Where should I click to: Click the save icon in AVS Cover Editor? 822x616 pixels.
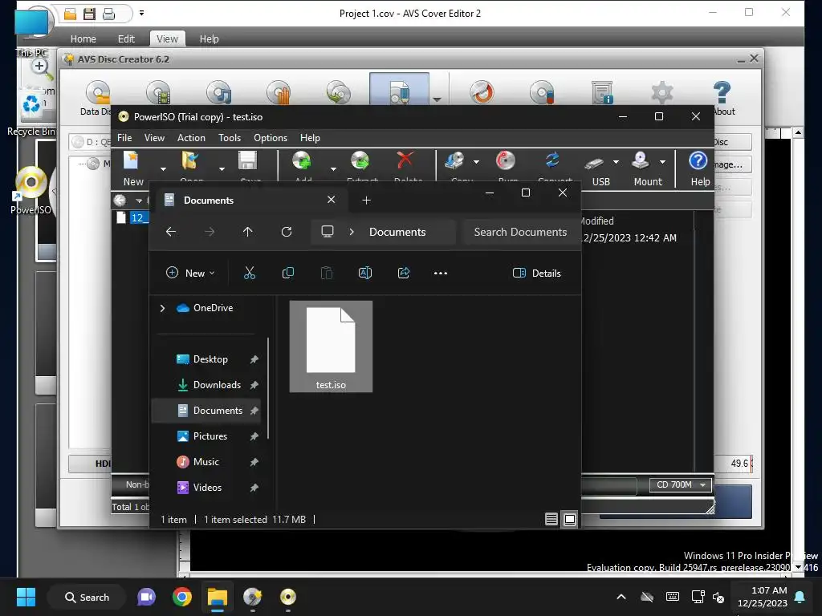point(90,14)
